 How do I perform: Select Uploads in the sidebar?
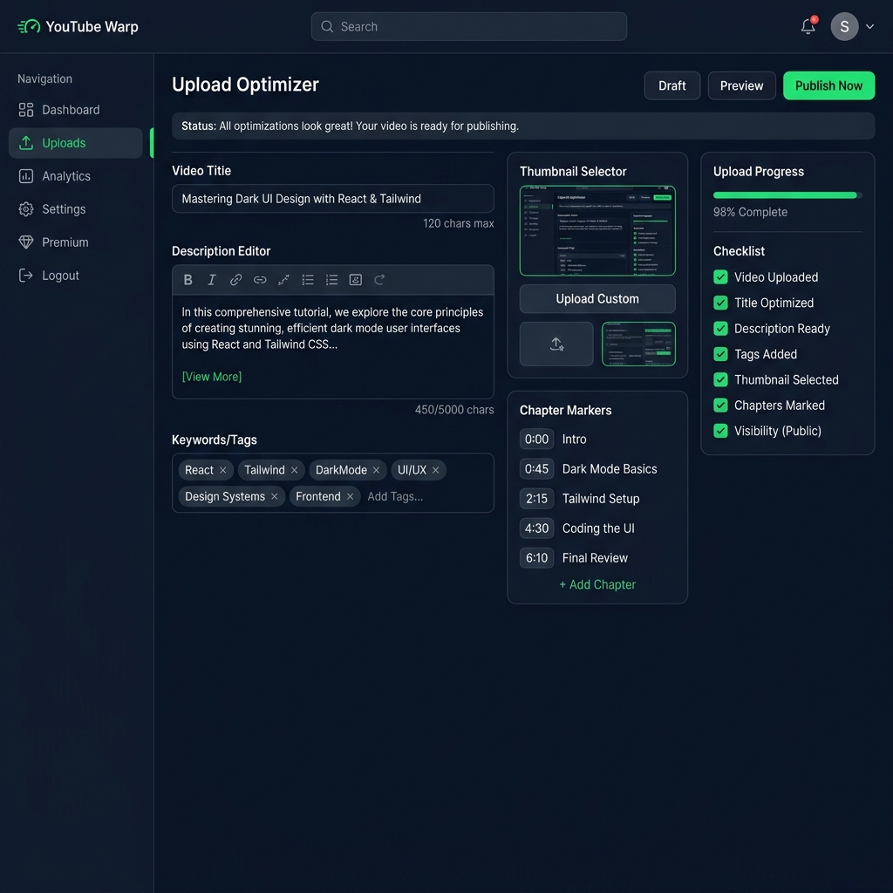pos(75,143)
